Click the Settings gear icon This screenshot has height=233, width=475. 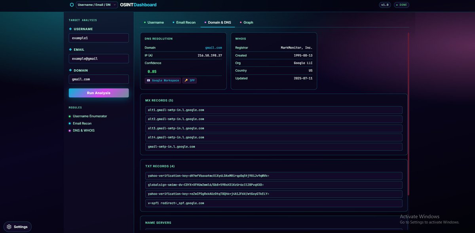coord(9,227)
